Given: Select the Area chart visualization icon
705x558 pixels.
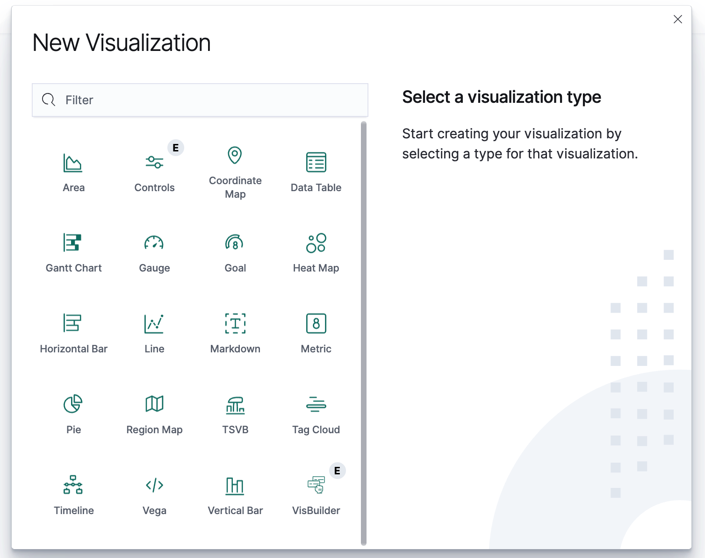Looking at the screenshot, I should click(73, 163).
